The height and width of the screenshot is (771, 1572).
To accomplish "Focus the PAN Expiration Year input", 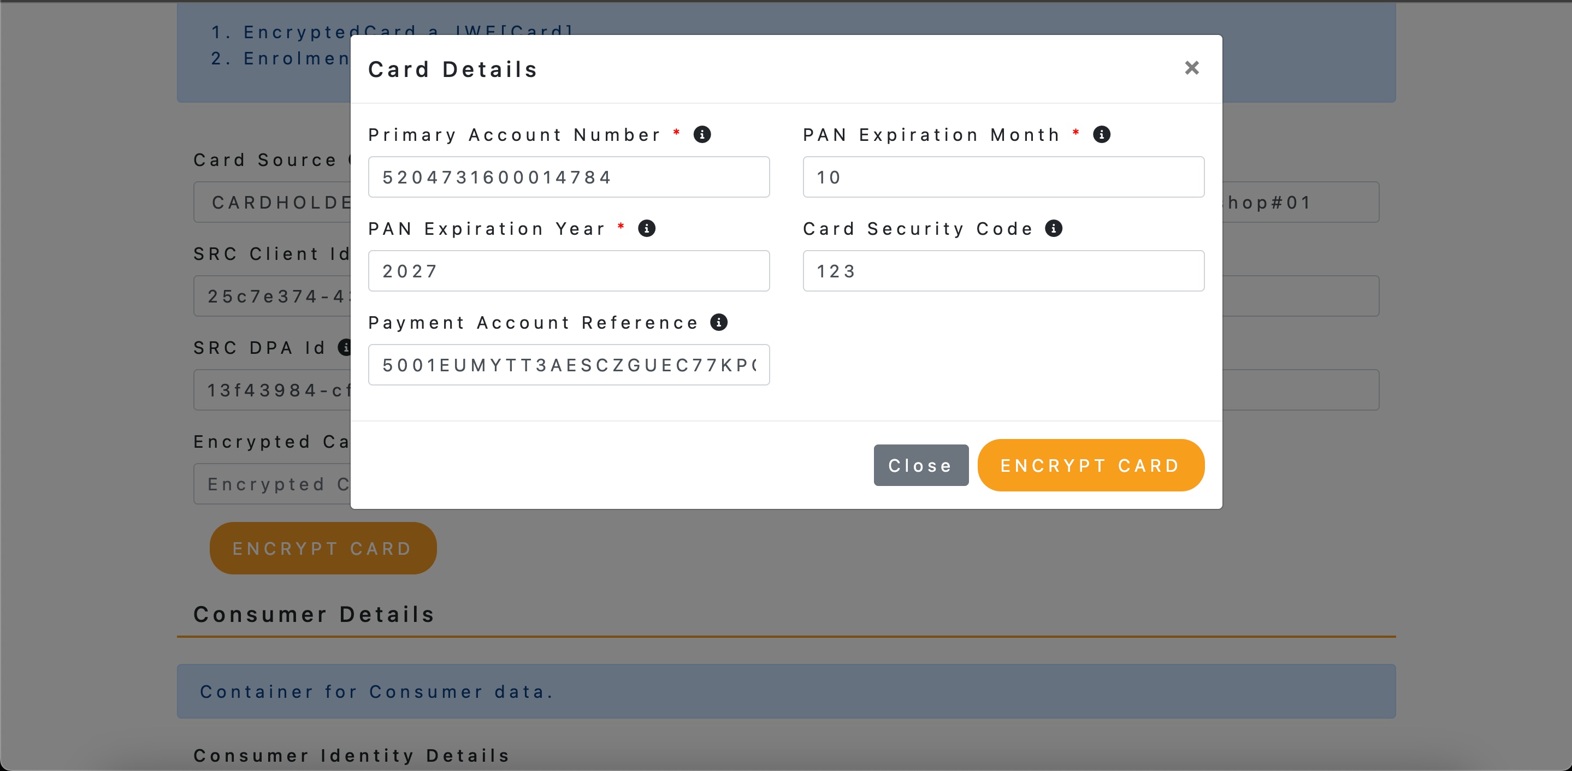I will click(568, 271).
